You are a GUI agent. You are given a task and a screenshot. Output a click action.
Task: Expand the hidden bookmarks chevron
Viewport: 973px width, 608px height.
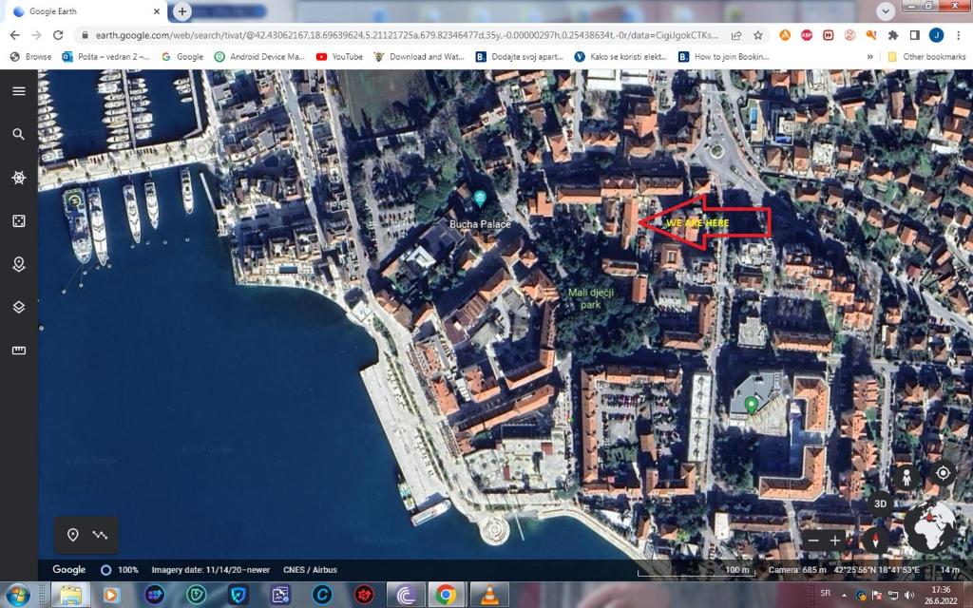click(869, 57)
